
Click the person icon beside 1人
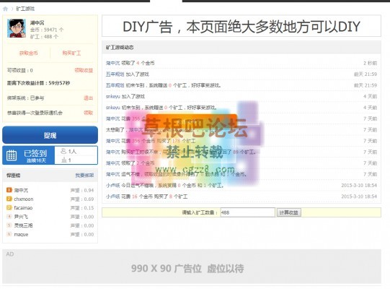tap(63, 151)
